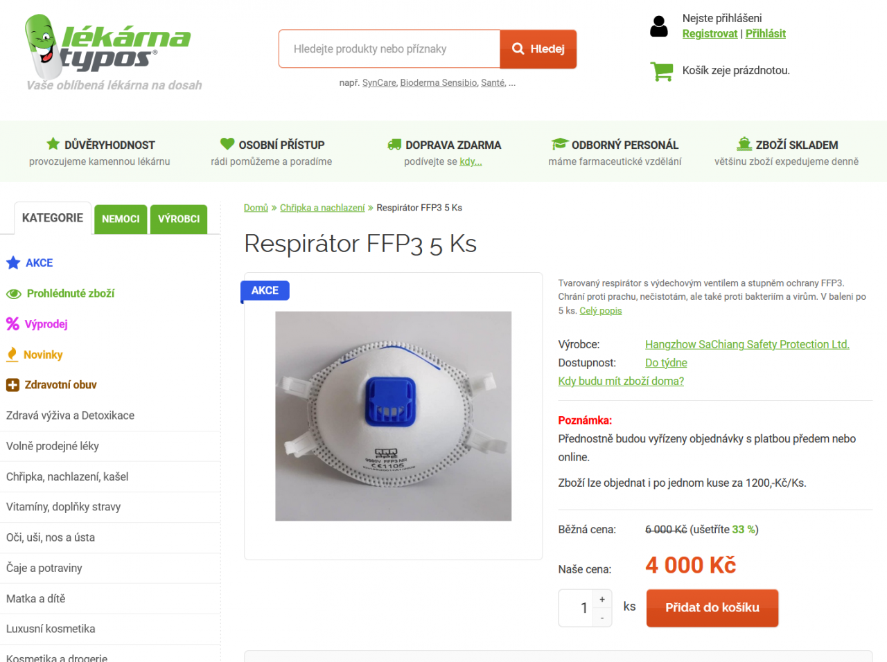Click the brown plus Zdravotní obuv icon
Image resolution: width=887 pixels, height=662 pixels.
coord(12,385)
